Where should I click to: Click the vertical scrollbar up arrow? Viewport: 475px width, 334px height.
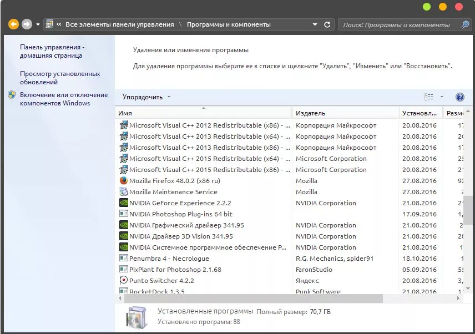468,112
